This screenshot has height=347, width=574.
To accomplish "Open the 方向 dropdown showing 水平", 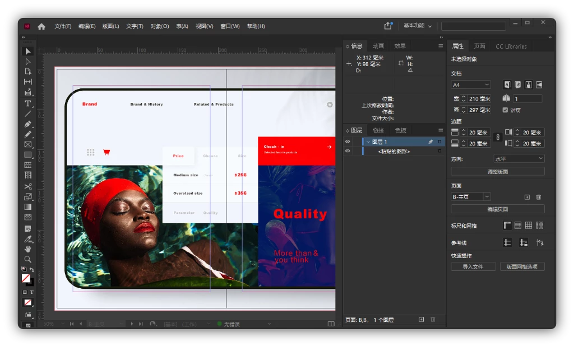I will click(x=519, y=159).
